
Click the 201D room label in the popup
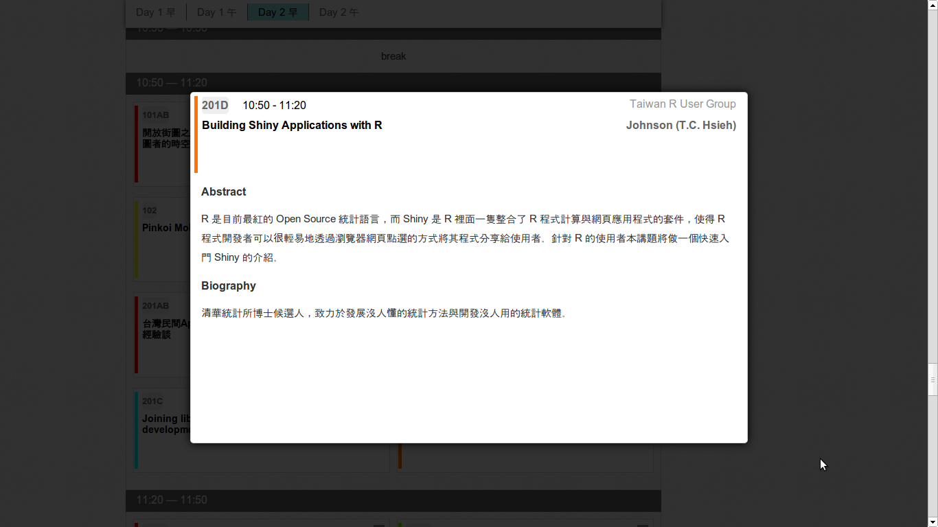coord(215,105)
